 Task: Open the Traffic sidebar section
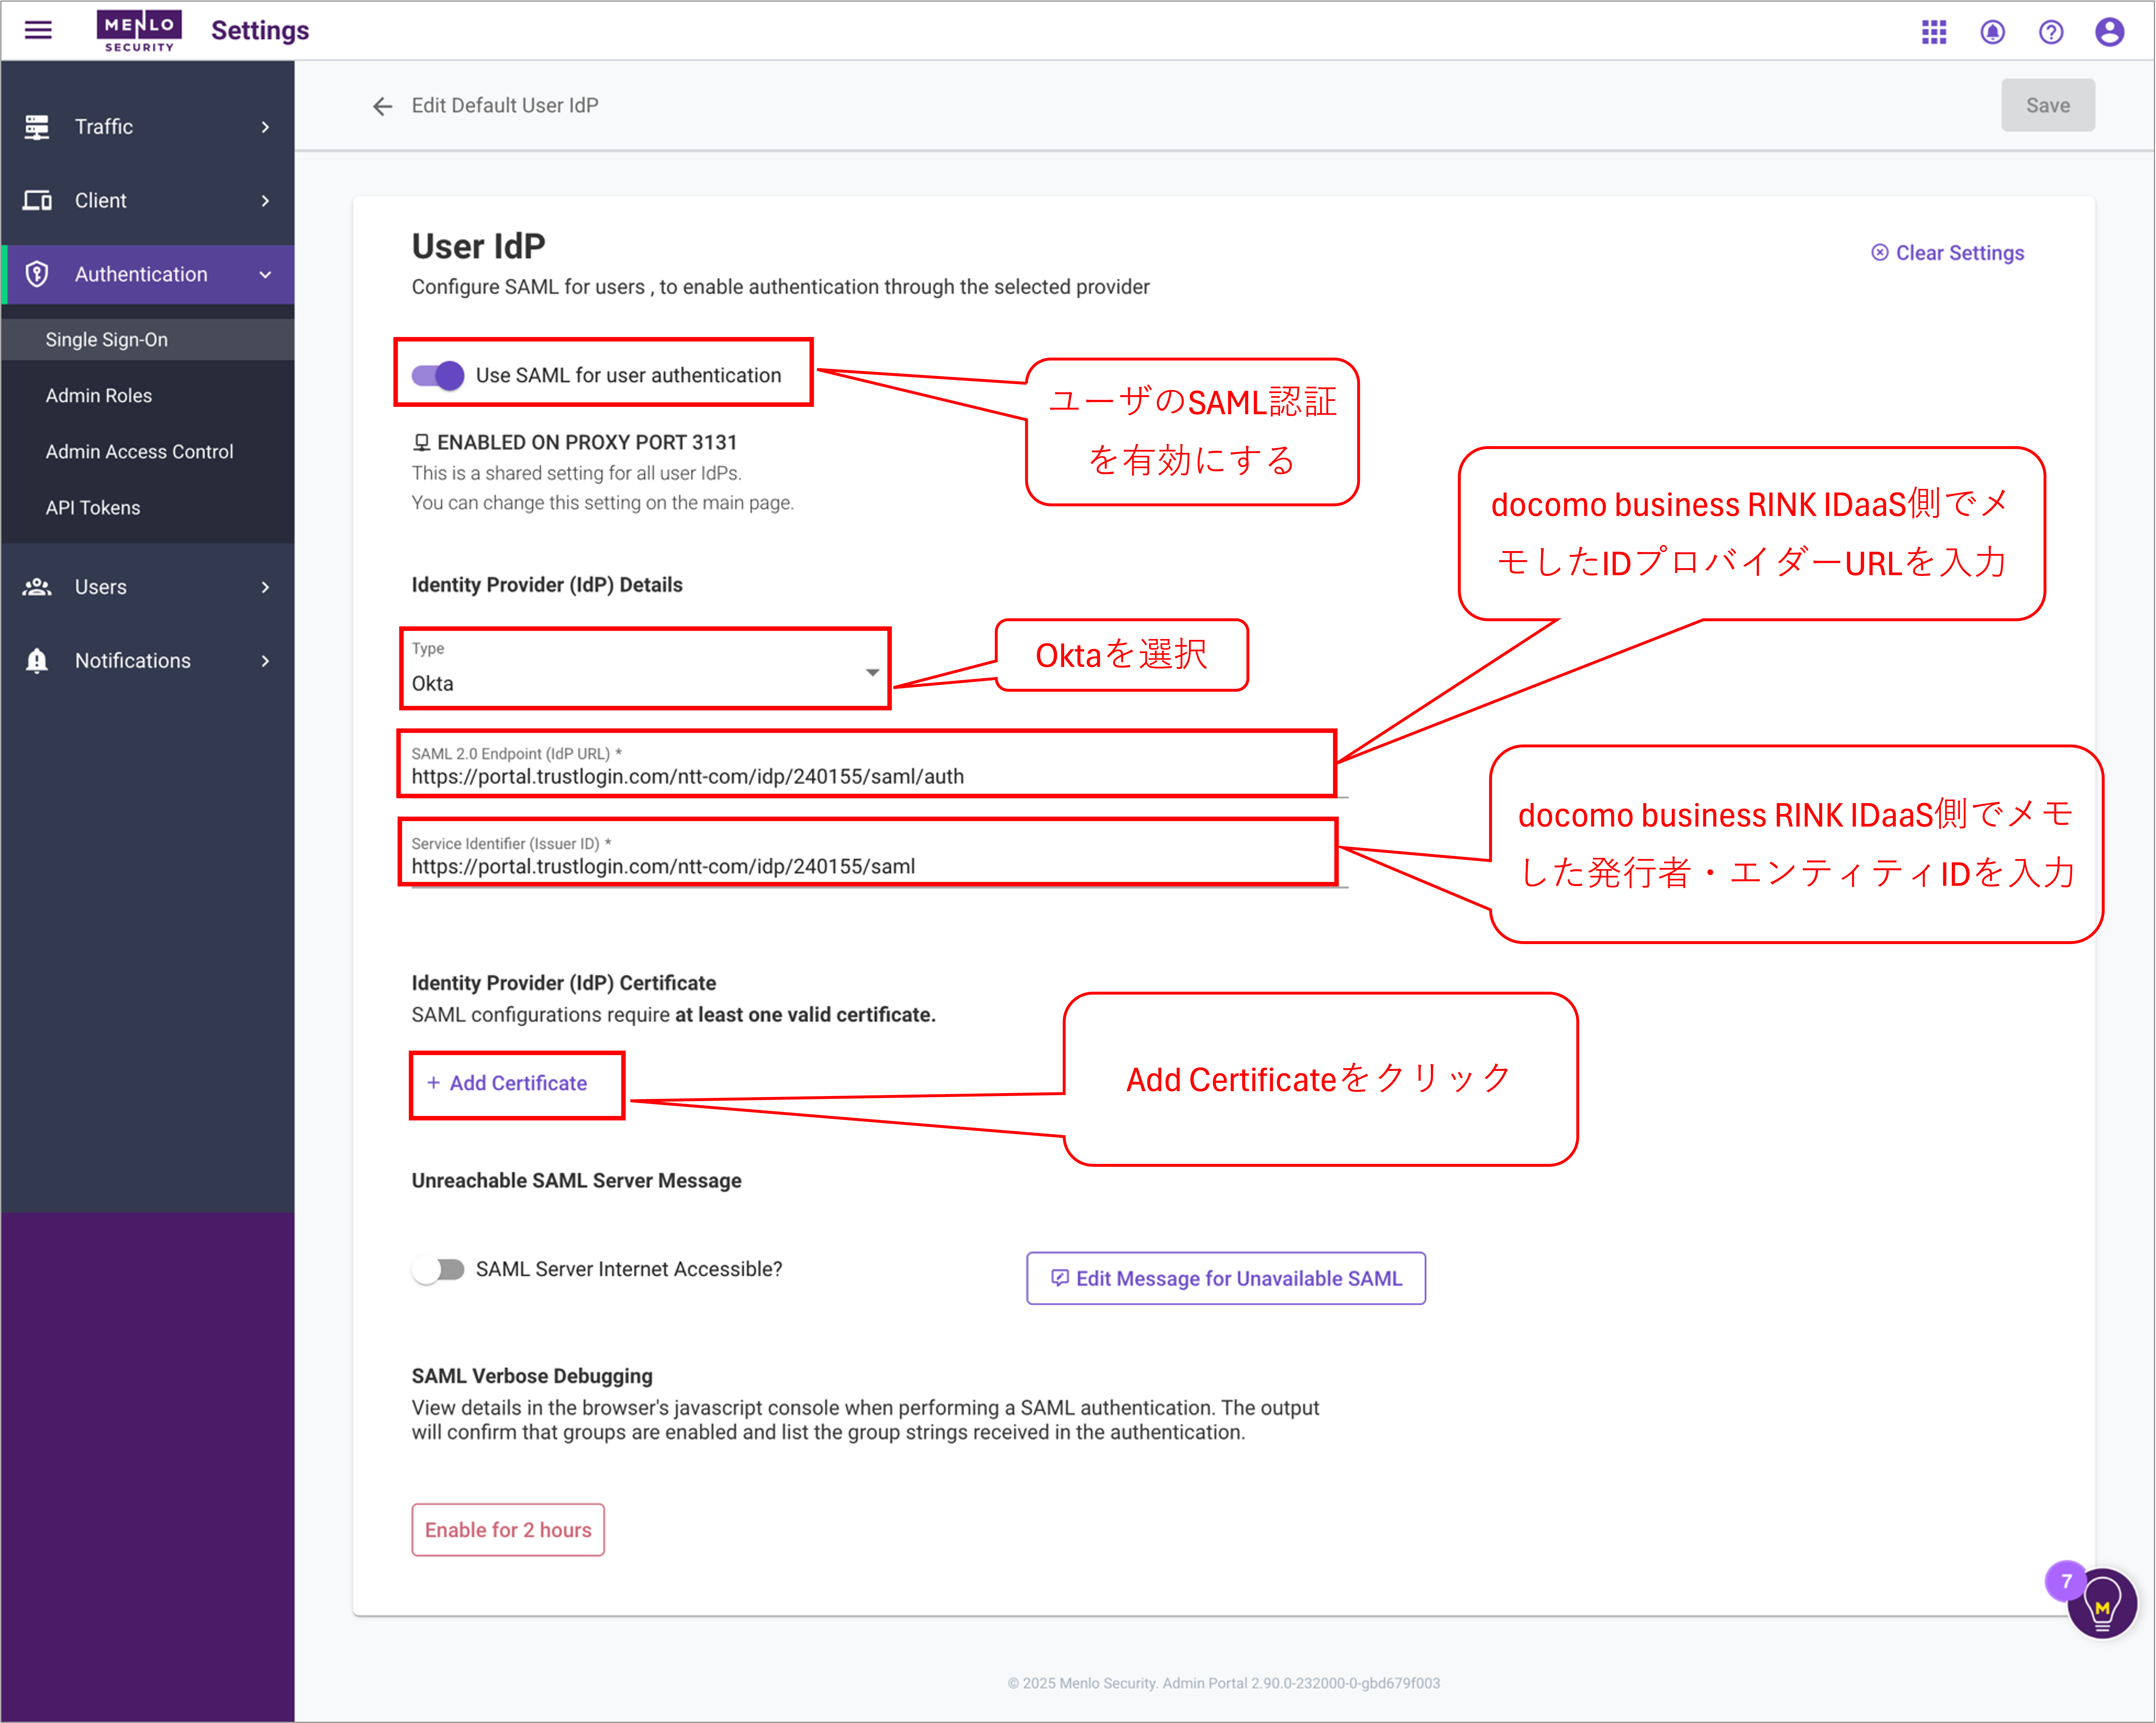148,127
